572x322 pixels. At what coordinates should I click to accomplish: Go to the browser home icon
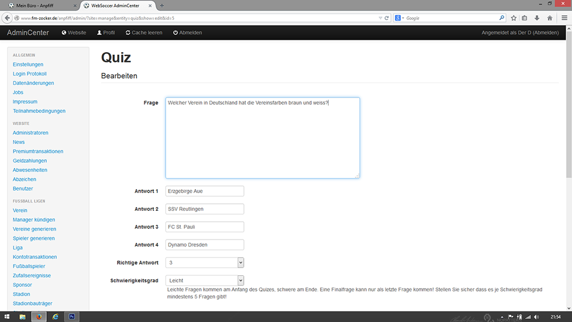(x=549, y=18)
